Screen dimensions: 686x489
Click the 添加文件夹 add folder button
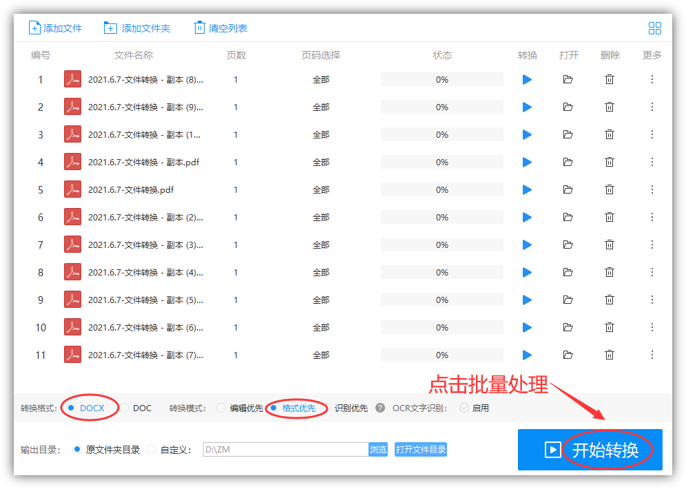tap(137, 28)
